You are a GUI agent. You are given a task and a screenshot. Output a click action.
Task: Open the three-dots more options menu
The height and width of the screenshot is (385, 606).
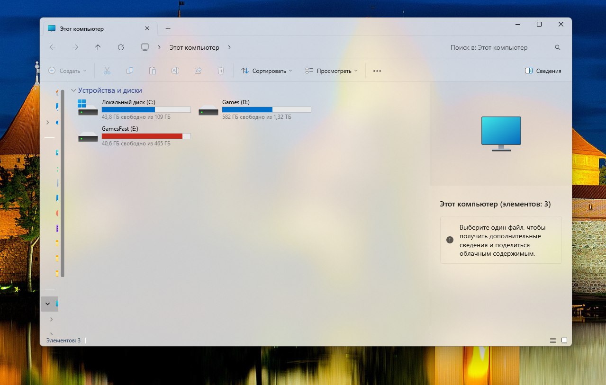pyautogui.click(x=377, y=71)
